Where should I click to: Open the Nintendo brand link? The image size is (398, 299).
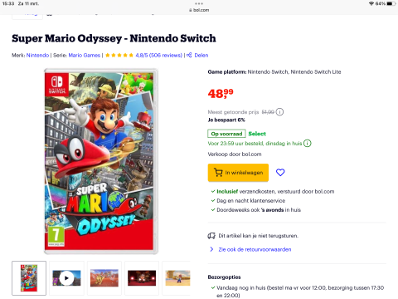(x=37, y=55)
